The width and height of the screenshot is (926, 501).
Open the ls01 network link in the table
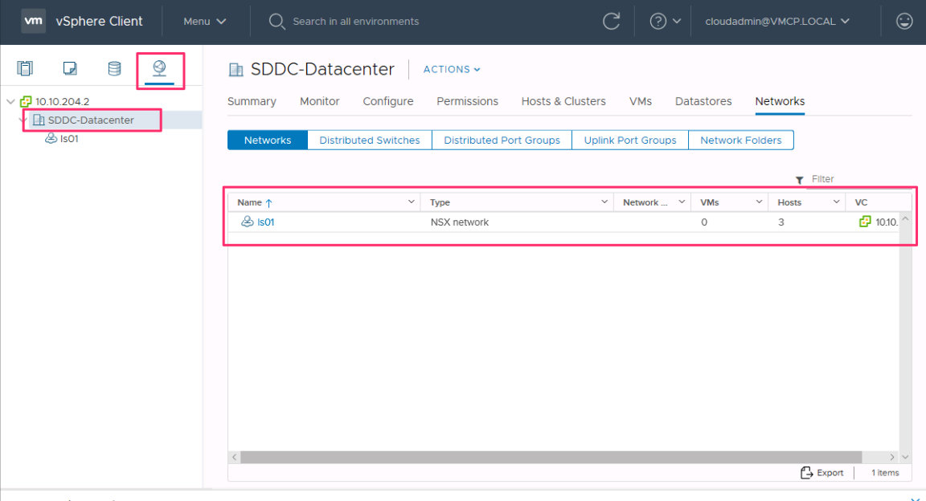pyautogui.click(x=264, y=222)
